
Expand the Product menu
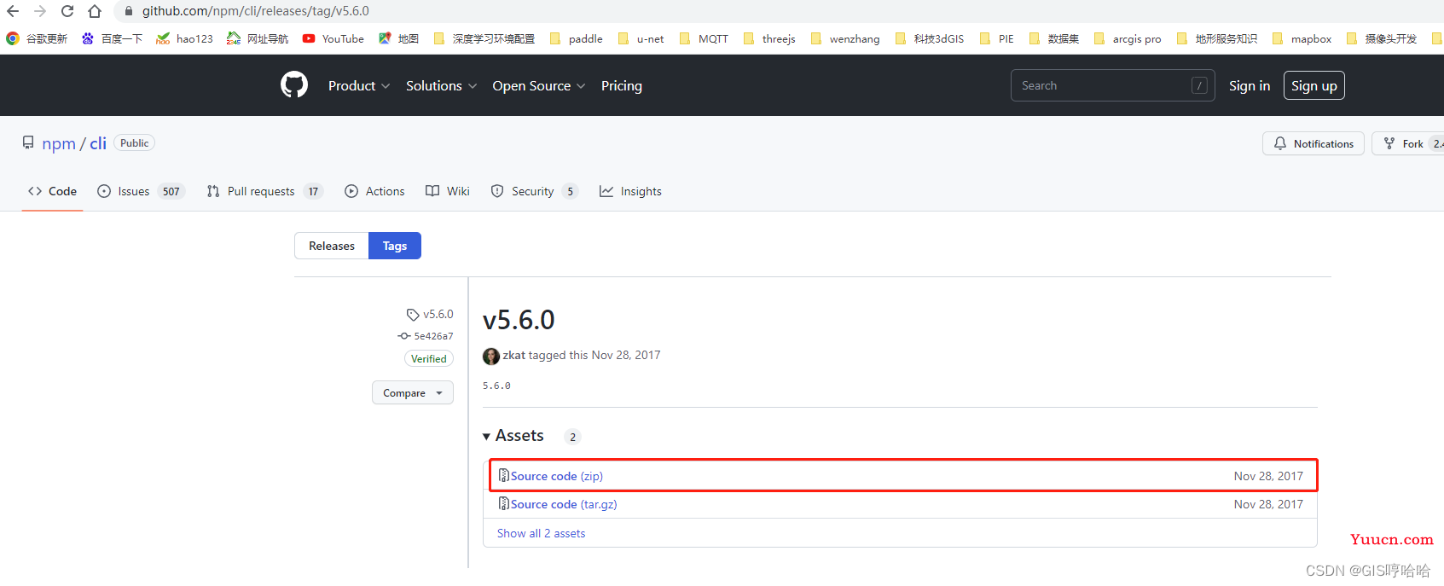click(359, 85)
